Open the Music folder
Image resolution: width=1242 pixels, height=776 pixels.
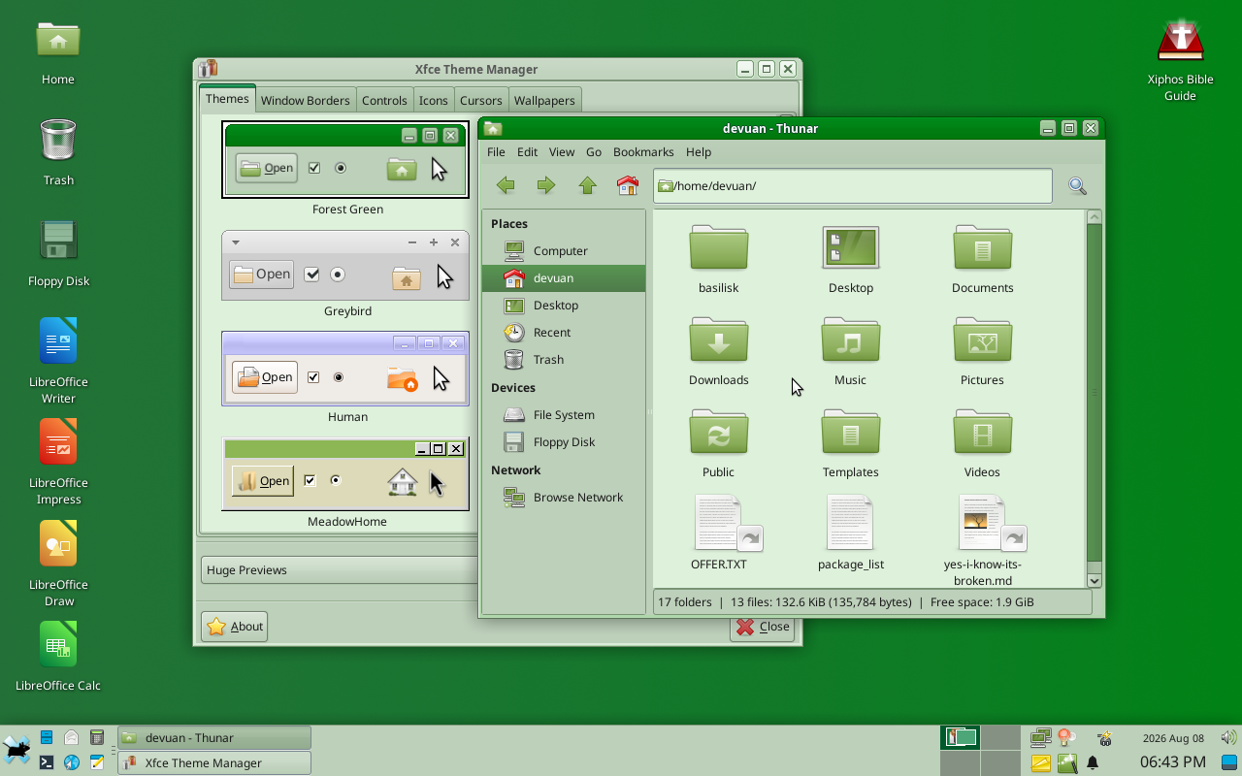850,351
